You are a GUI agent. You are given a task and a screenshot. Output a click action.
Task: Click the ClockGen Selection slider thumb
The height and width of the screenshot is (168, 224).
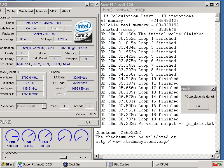coord(63,157)
